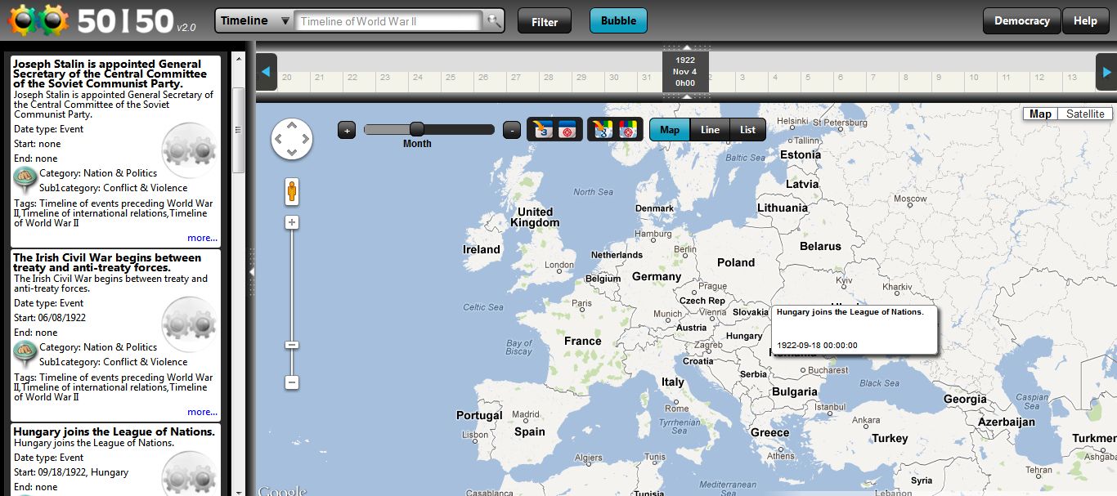Click the Filter button
This screenshot has width=1117, height=496.
point(545,21)
